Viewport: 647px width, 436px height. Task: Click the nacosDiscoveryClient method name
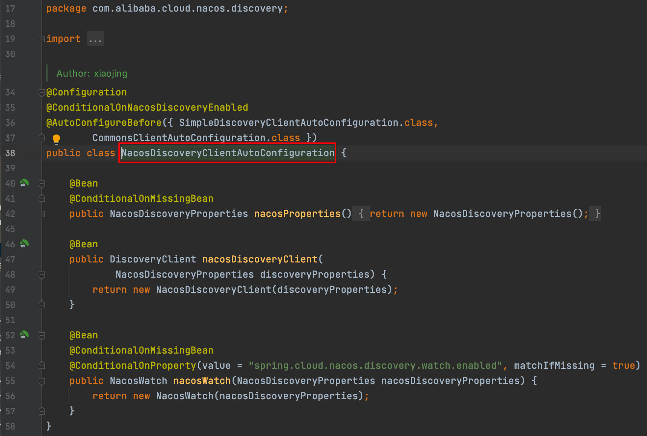coord(260,259)
